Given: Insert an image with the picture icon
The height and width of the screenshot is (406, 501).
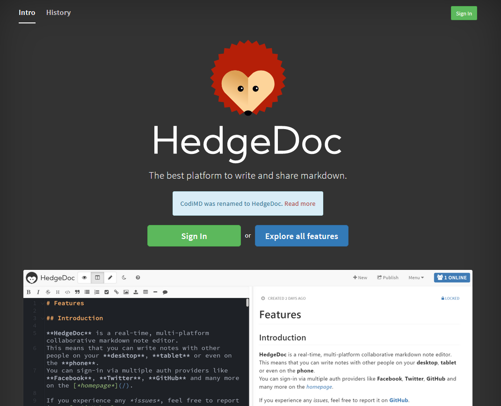Looking at the screenshot, I should click(x=126, y=292).
